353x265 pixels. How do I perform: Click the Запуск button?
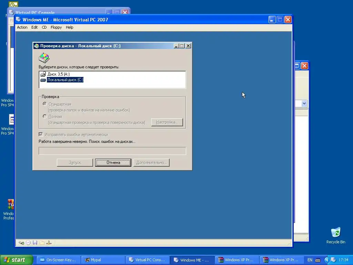coord(75,163)
